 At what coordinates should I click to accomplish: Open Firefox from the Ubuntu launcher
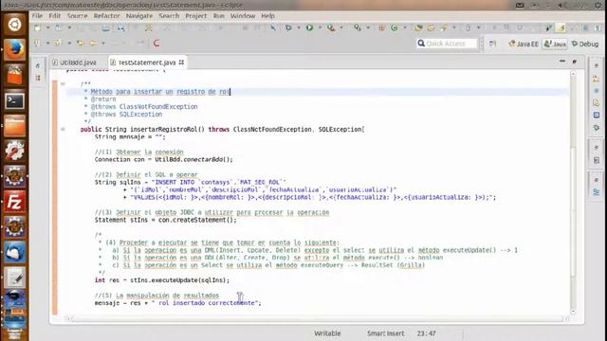[x=15, y=49]
